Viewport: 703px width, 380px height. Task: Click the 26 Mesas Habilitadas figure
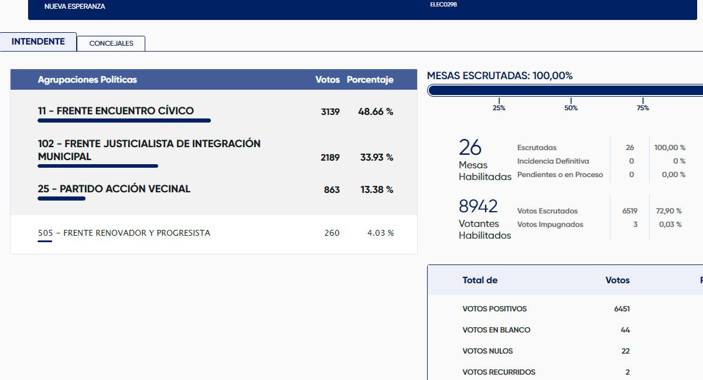pyautogui.click(x=470, y=147)
